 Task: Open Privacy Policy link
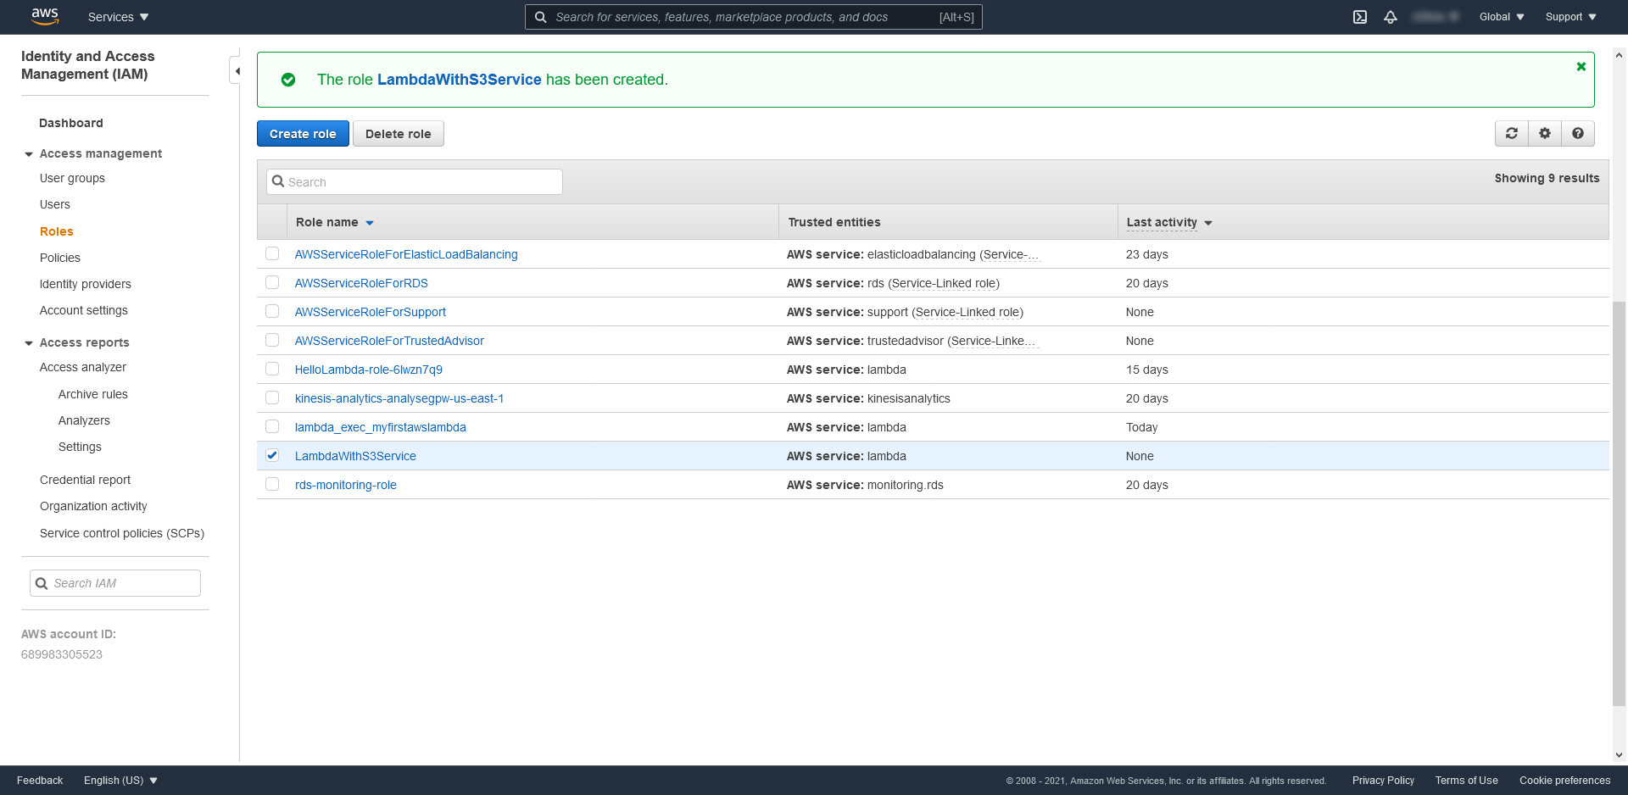[1383, 781]
